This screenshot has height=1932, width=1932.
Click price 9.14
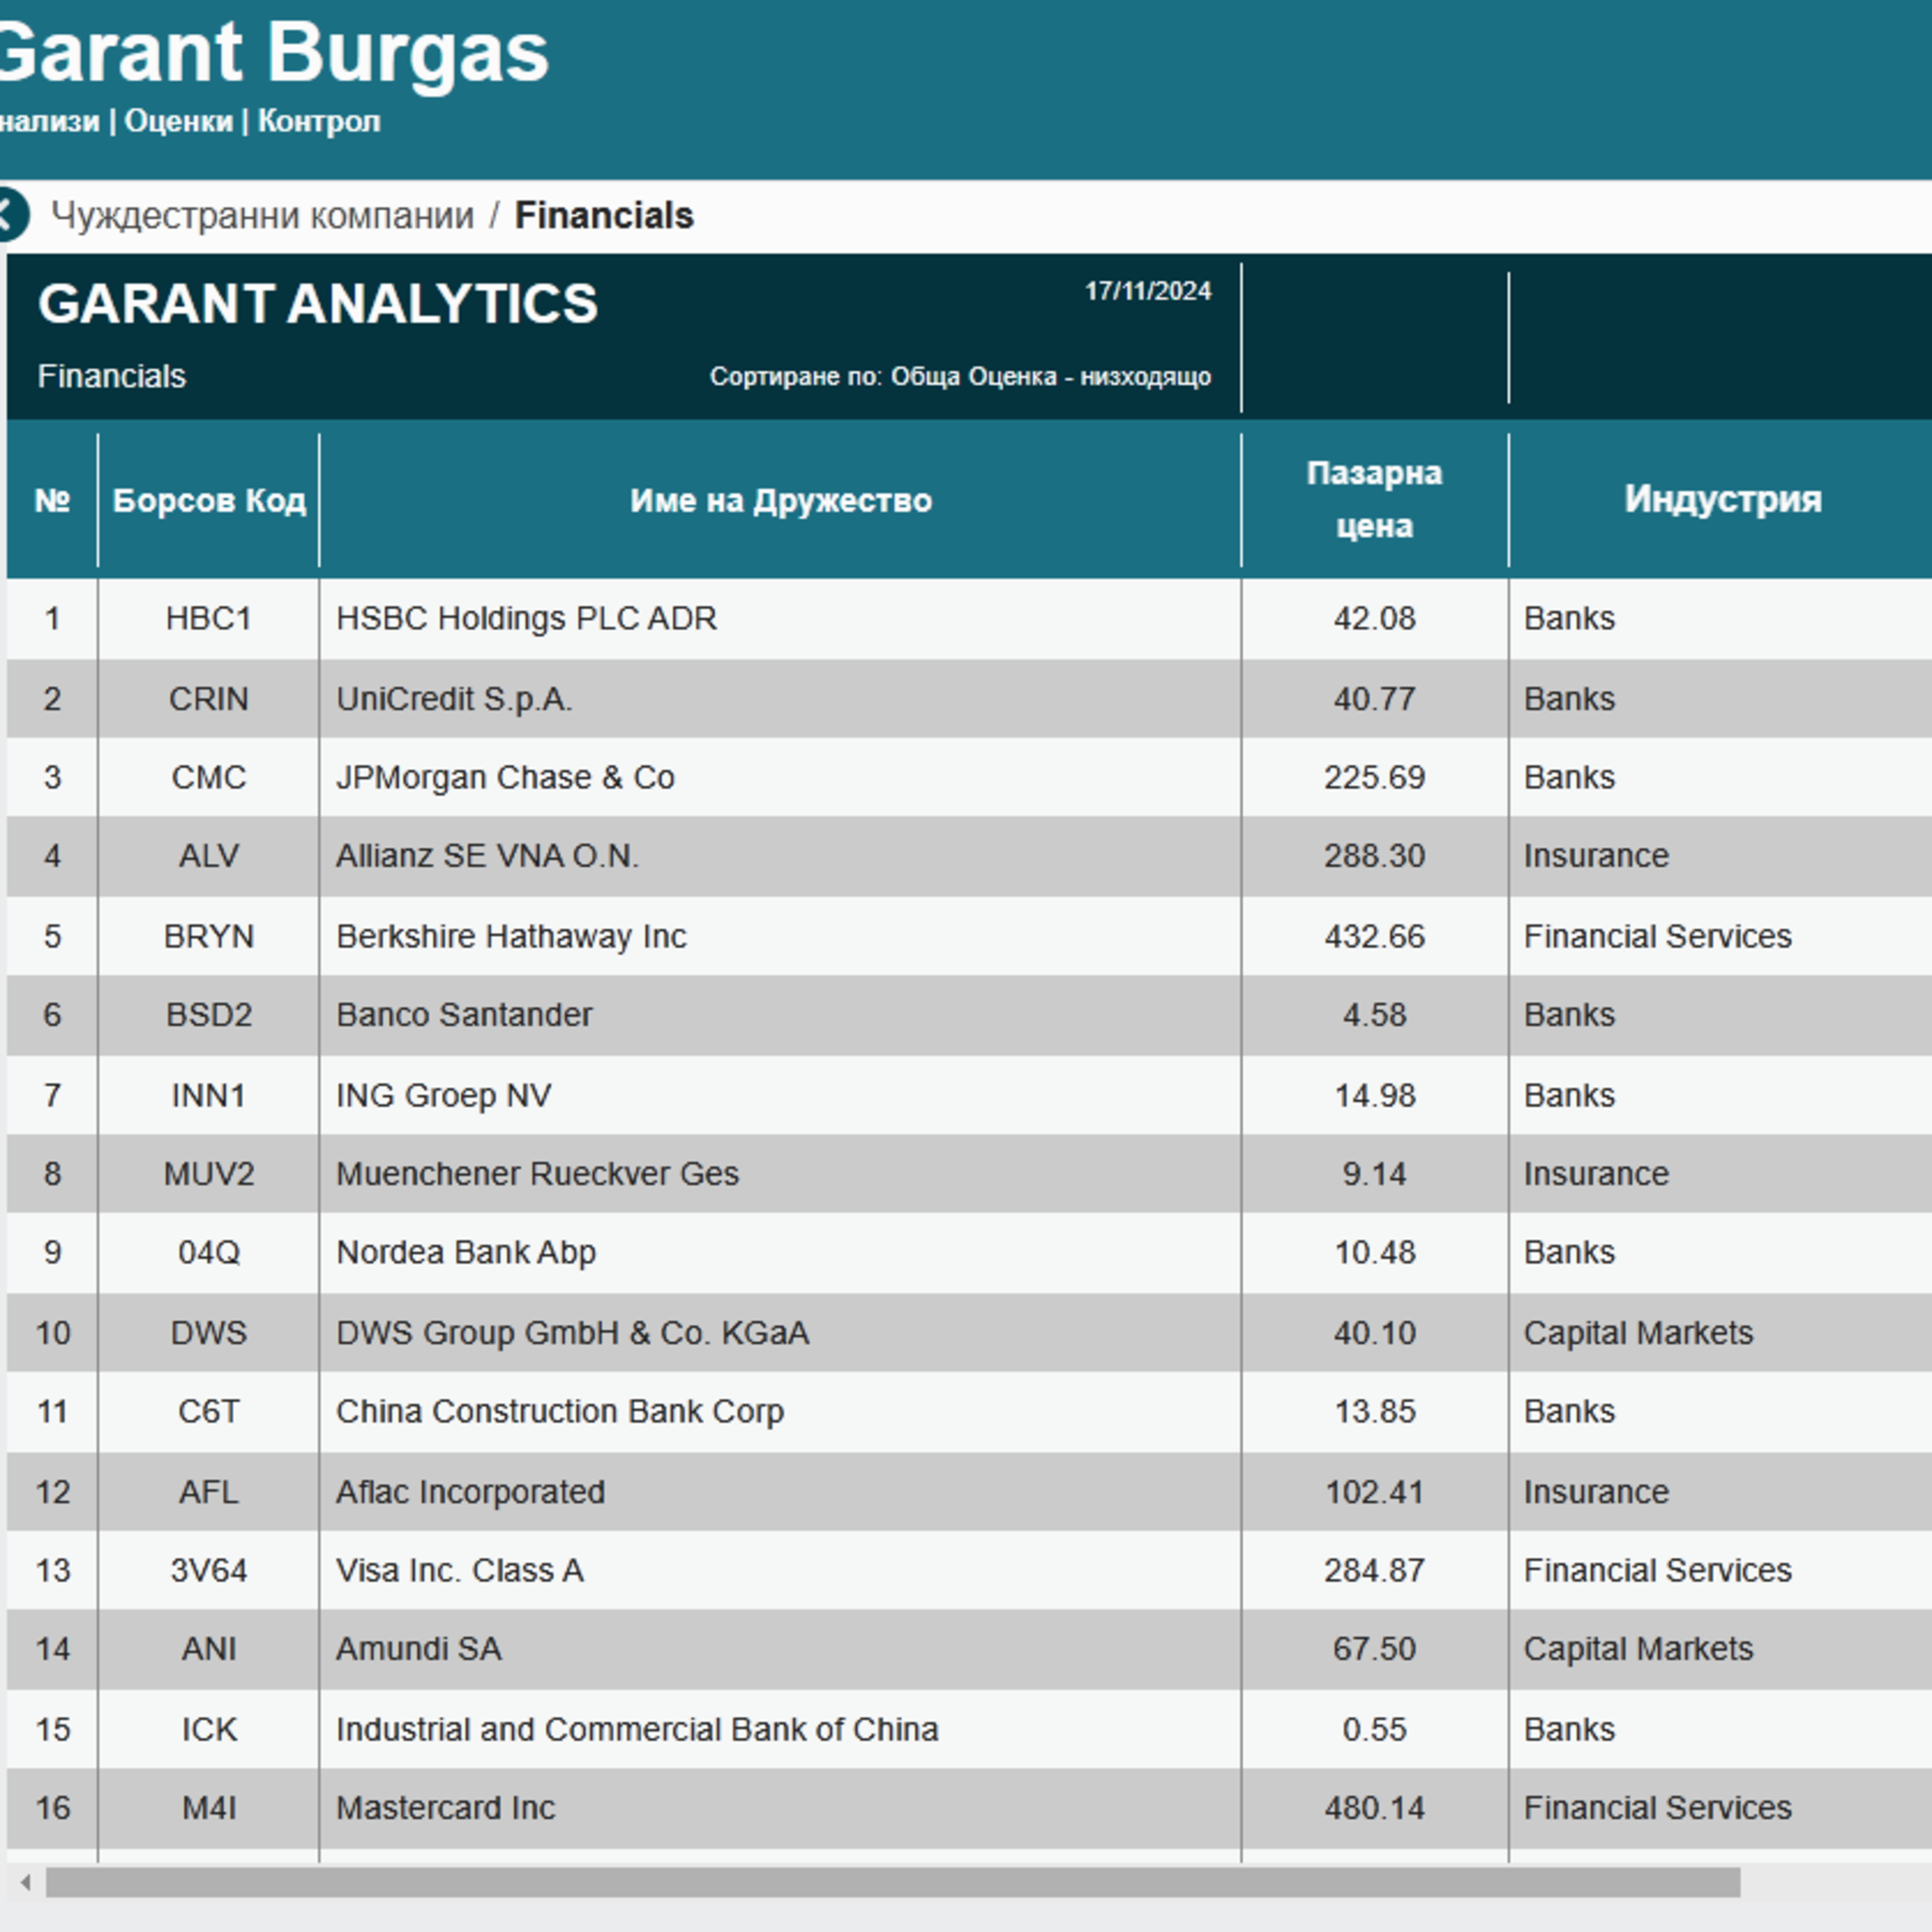(1374, 1174)
